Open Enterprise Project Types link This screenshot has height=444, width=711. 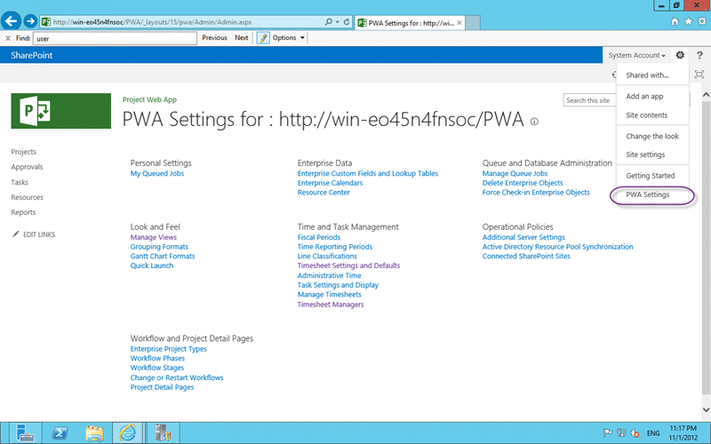[168, 349]
